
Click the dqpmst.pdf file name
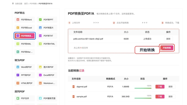(82, 87)
